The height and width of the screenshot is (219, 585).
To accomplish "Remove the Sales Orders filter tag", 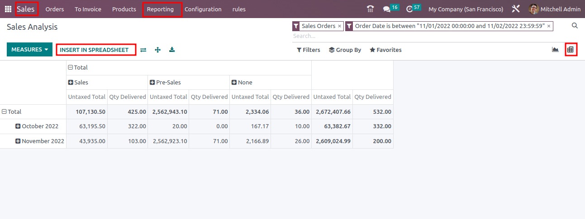I will tap(339, 26).
